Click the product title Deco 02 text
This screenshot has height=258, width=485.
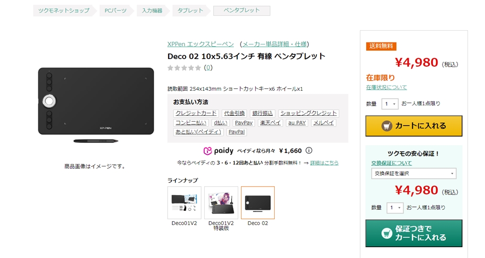246,56
